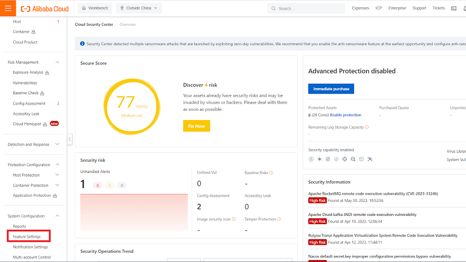The width and height of the screenshot is (466, 262).
Task: Click the info icon beside Image security scan
Action: [234, 219]
